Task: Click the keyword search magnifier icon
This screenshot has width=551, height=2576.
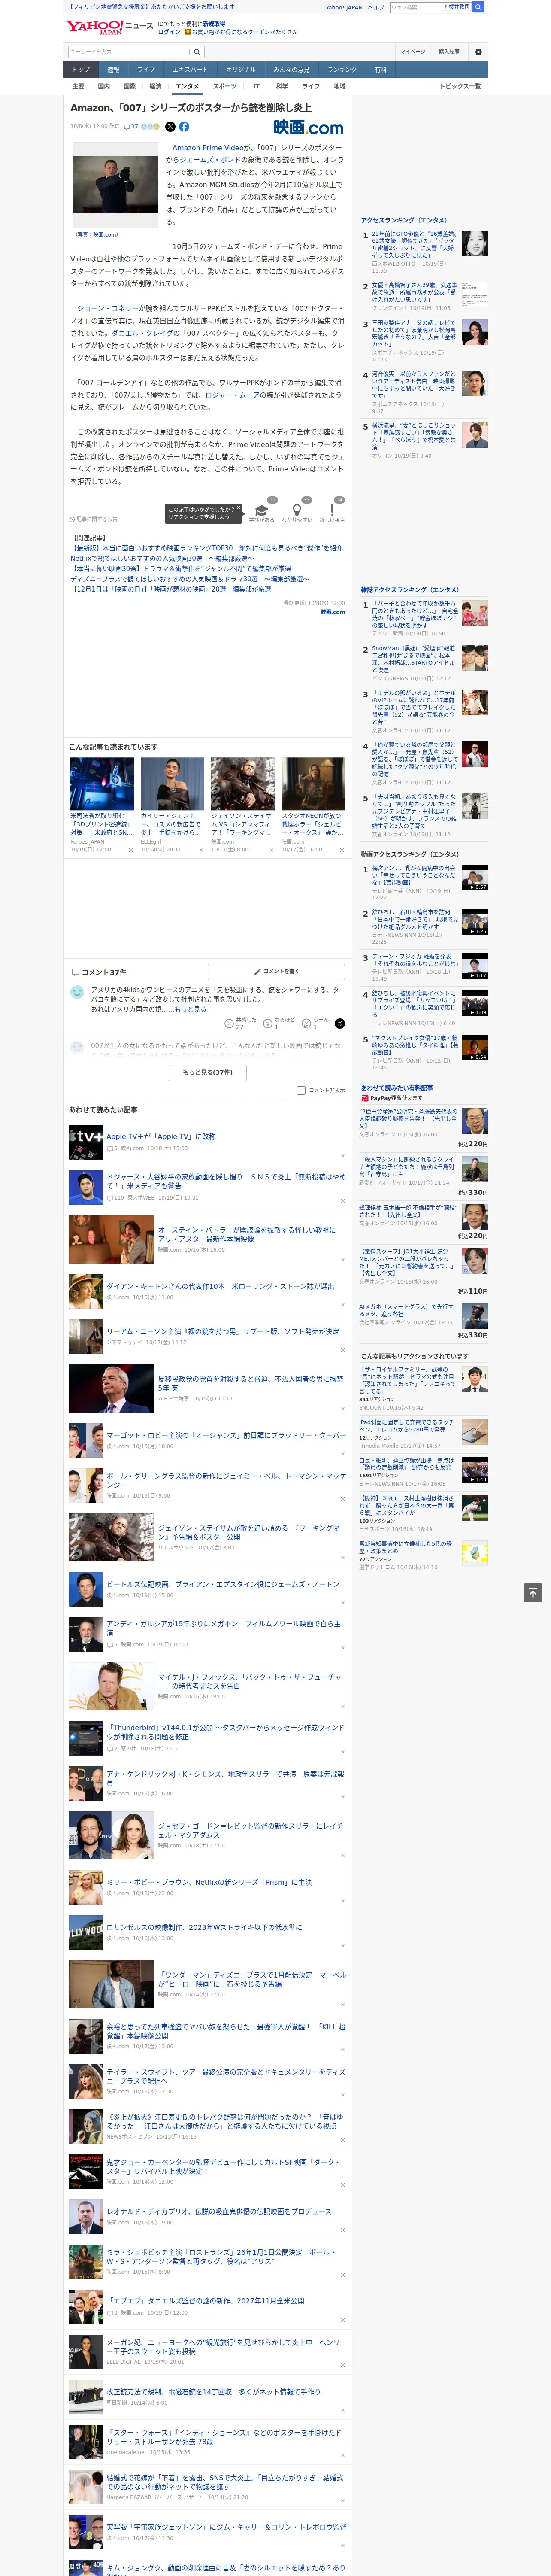Action: pos(197,52)
